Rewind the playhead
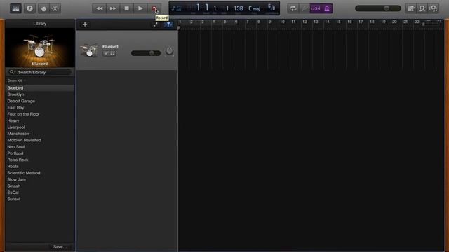 [x=100, y=8]
